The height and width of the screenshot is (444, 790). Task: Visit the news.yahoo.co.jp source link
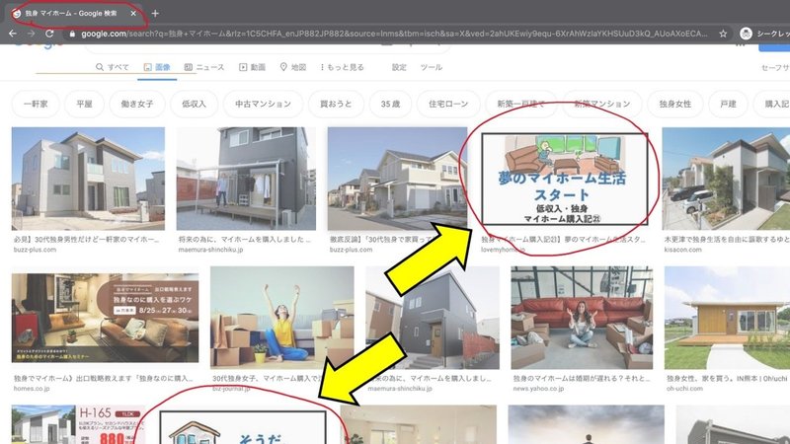[x=538, y=388]
